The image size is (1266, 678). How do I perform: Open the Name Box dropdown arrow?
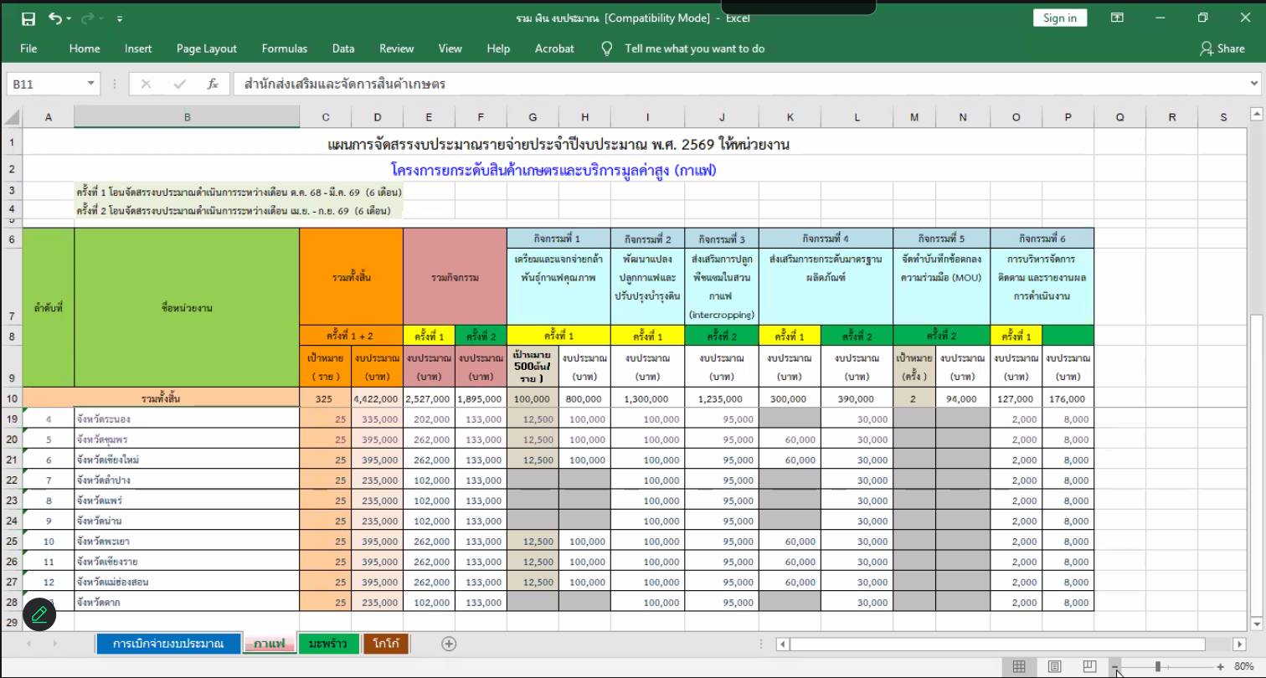click(x=91, y=84)
